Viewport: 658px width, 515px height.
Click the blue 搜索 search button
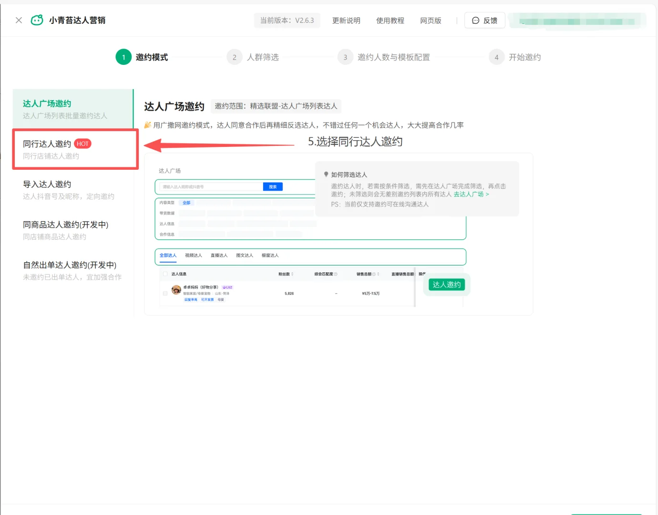pos(272,186)
